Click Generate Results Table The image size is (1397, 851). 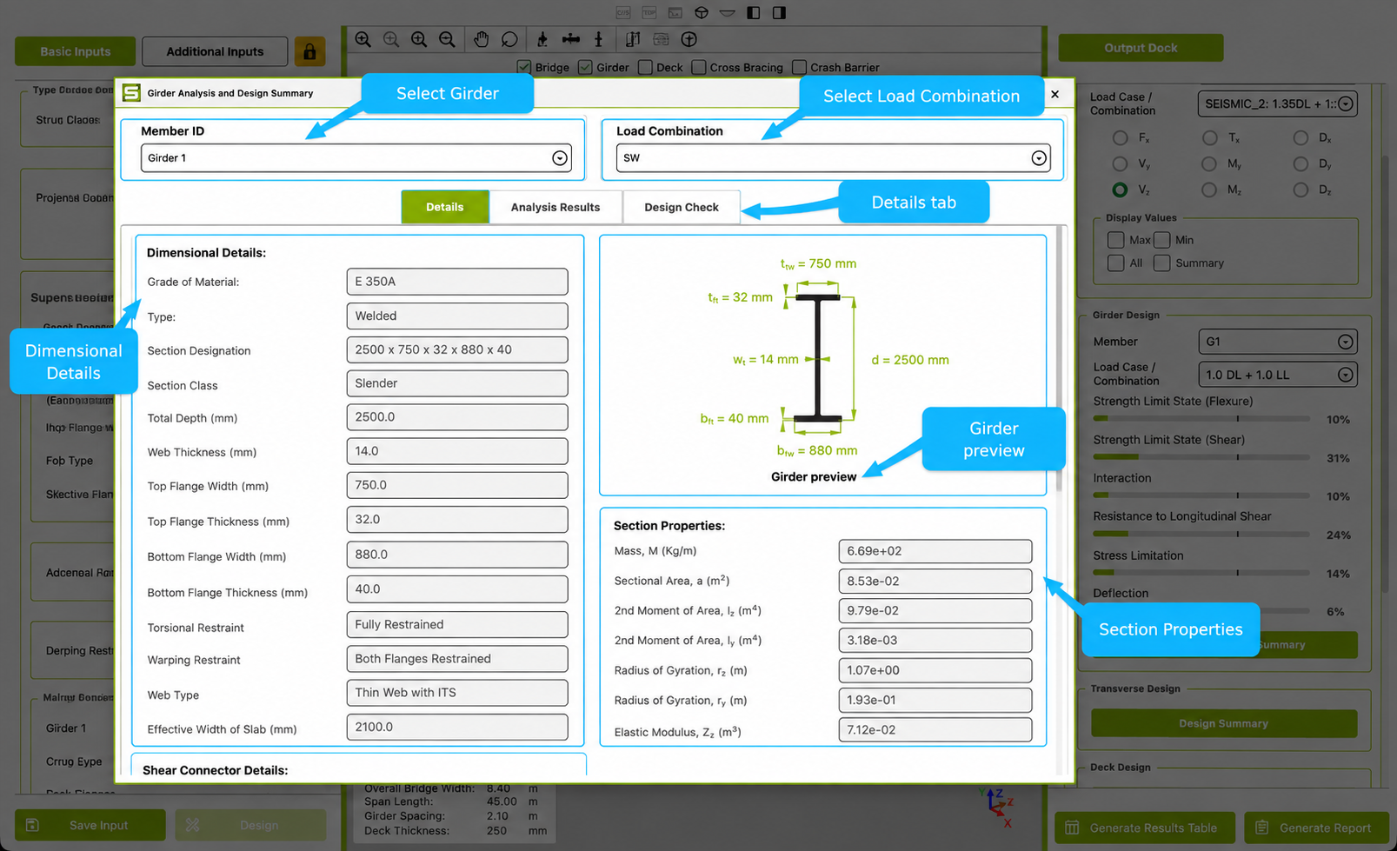coord(1146,828)
